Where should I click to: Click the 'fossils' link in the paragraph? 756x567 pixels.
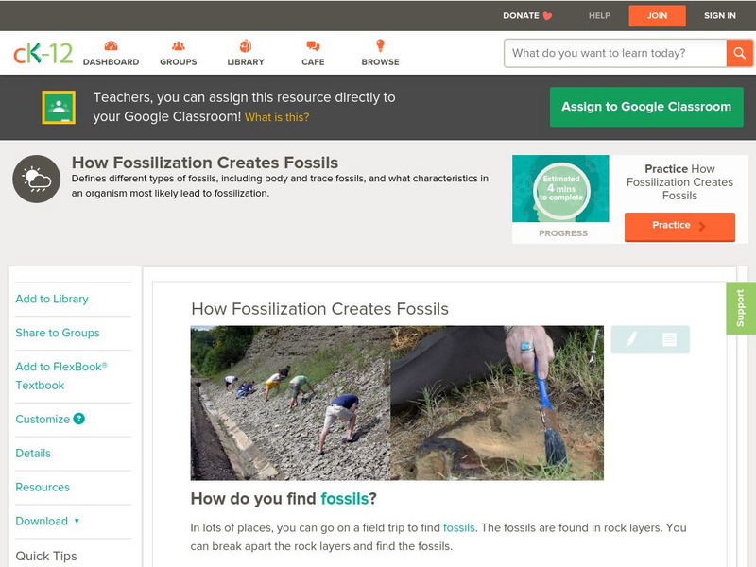click(x=459, y=528)
